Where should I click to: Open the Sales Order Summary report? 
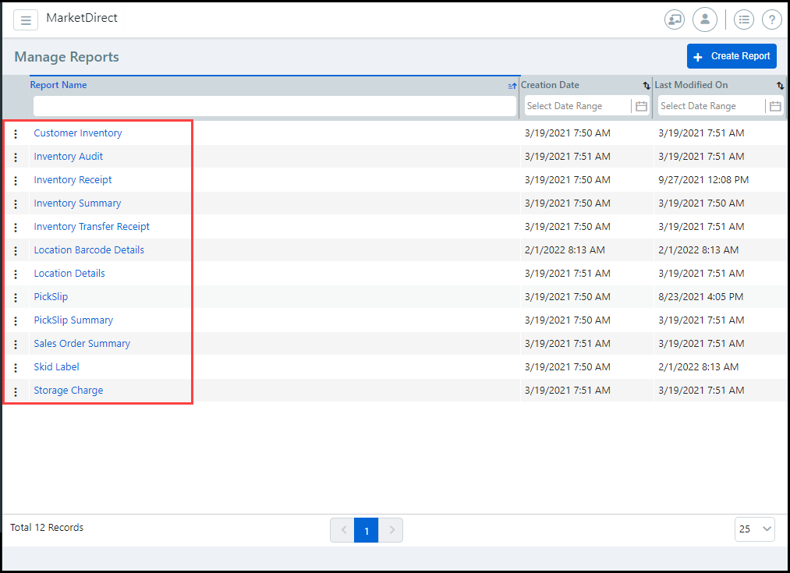82,344
